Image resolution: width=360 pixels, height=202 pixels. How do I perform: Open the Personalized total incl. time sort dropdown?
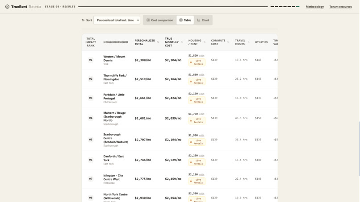tap(117, 20)
